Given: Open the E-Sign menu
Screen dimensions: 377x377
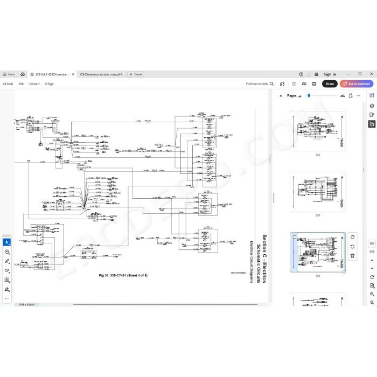Looking at the screenshot, I should point(50,83).
